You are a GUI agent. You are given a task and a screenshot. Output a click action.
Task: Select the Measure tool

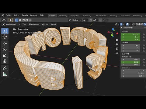[5, 74]
